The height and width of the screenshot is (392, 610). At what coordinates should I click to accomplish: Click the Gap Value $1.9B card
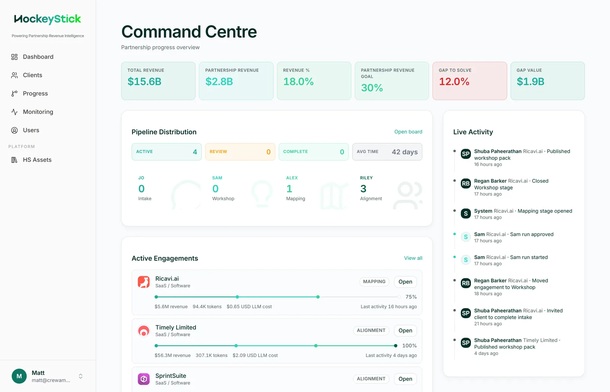pos(547,81)
